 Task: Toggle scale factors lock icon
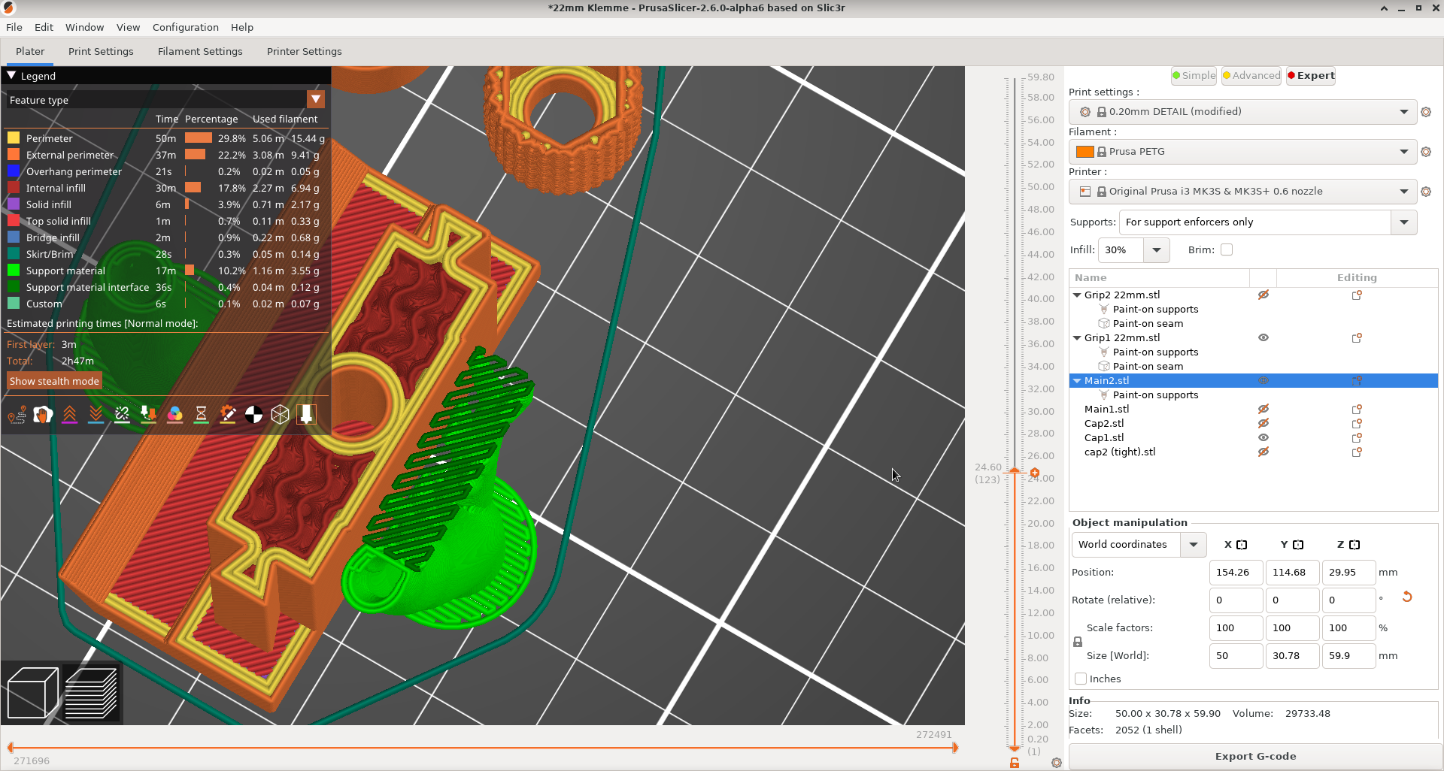(1078, 642)
